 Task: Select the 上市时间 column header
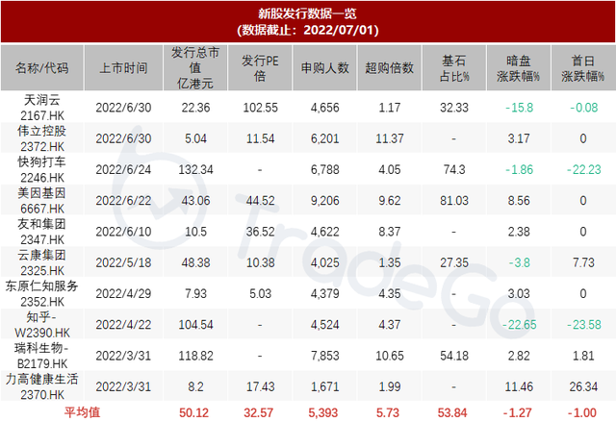click(x=123, y=68)
